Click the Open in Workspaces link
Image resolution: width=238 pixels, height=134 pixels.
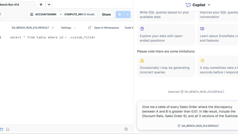pos(106,28)
